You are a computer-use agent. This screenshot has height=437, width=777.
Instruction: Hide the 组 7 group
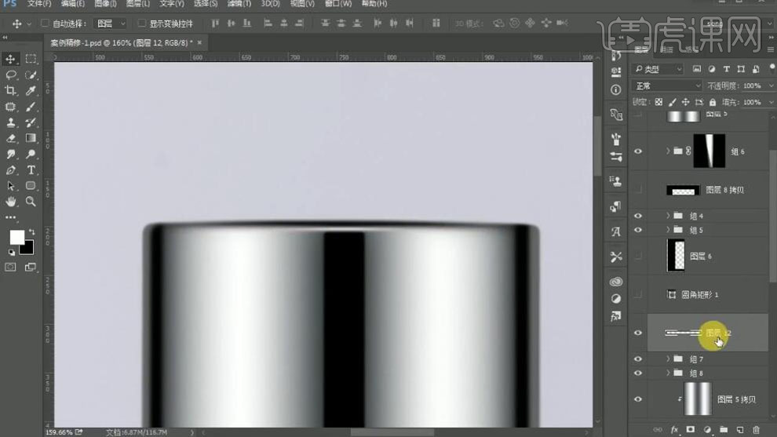tap(638, 359)
